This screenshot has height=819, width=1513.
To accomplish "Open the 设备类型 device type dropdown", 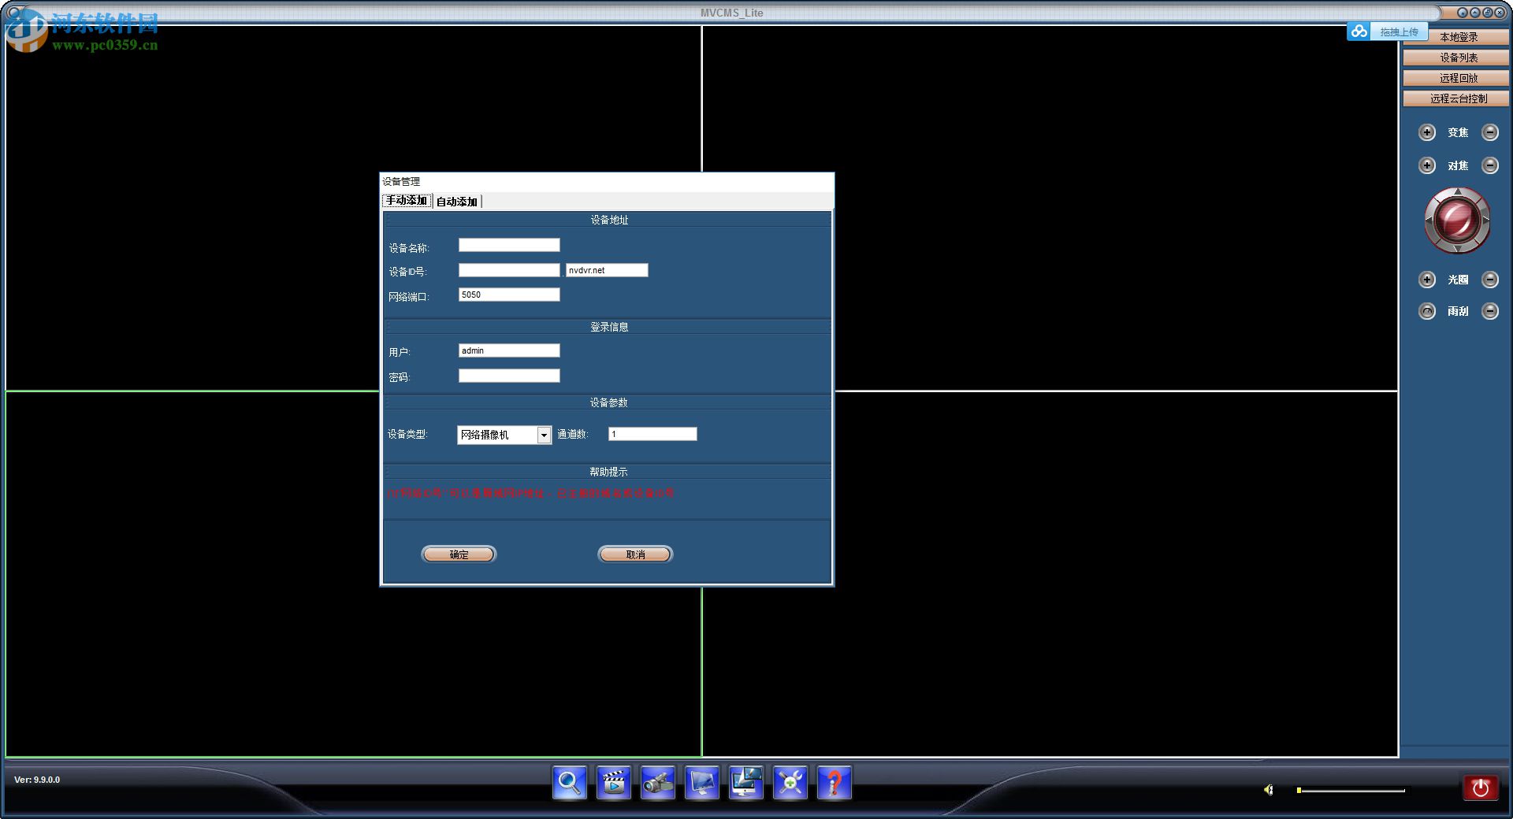I will [x=544, y=435].
